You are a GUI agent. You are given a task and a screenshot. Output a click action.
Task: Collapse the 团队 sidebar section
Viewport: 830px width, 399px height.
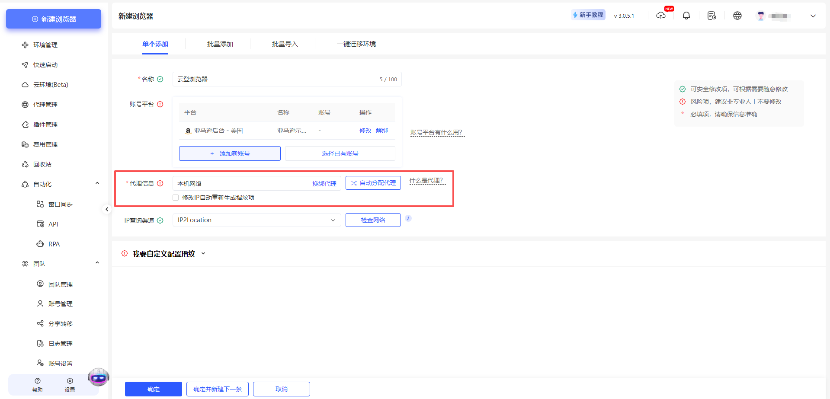tap(97, 262)
